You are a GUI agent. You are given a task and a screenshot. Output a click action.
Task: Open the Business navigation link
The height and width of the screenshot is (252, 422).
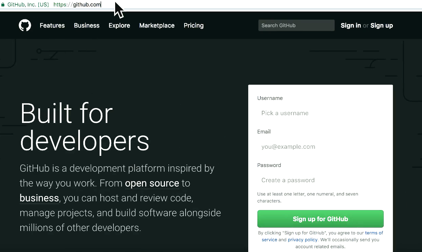[x=87, y=25]
